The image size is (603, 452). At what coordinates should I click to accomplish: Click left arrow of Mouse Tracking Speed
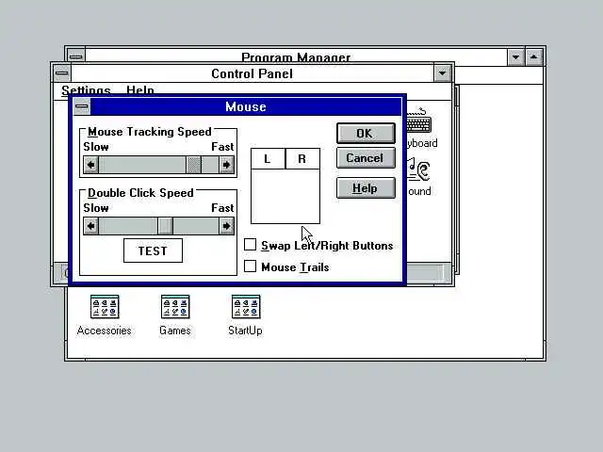91,165
